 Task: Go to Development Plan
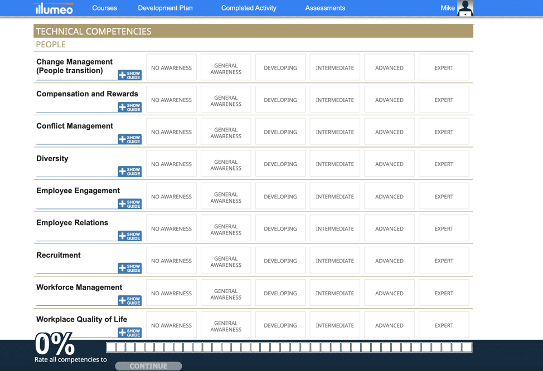click(x=165, y=8)
